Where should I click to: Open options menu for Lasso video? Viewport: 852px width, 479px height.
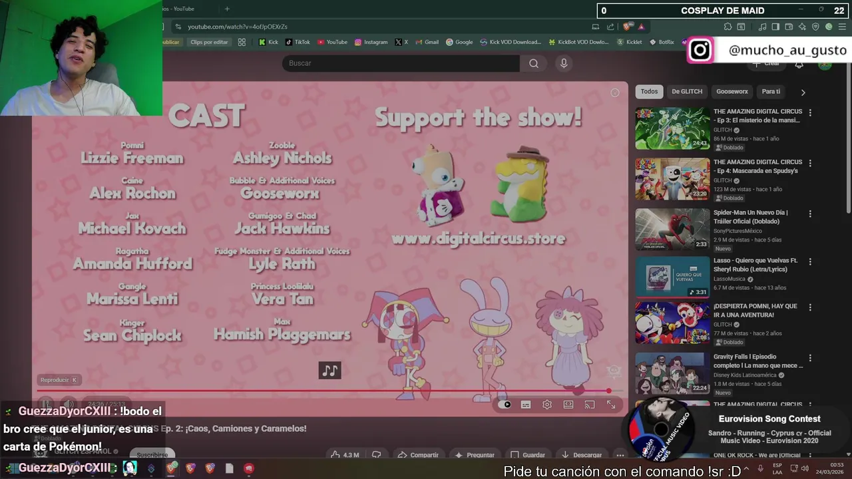[x=810, y=262]
